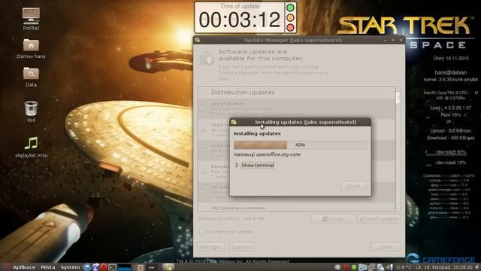Open Settings button in Update Manager
Viewport: 481px width, 271px height.
click(210, 247)
